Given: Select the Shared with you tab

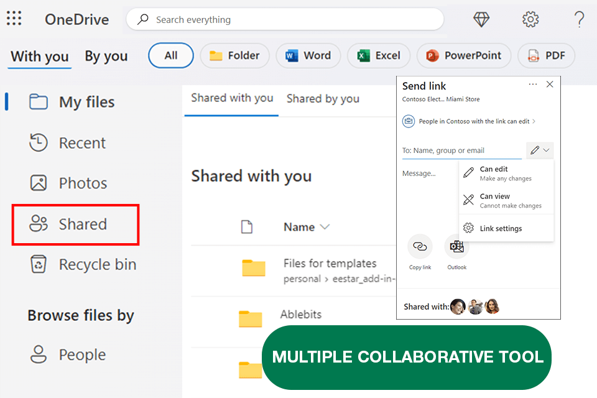Looking at the screenshot, I should coord(232,98).
